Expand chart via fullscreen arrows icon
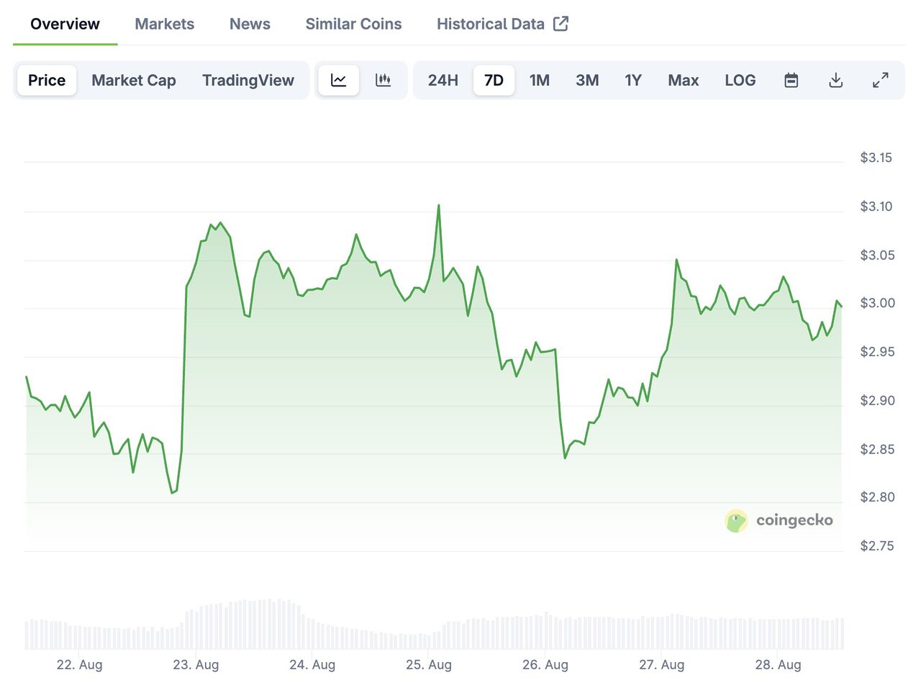 [881, 80]
